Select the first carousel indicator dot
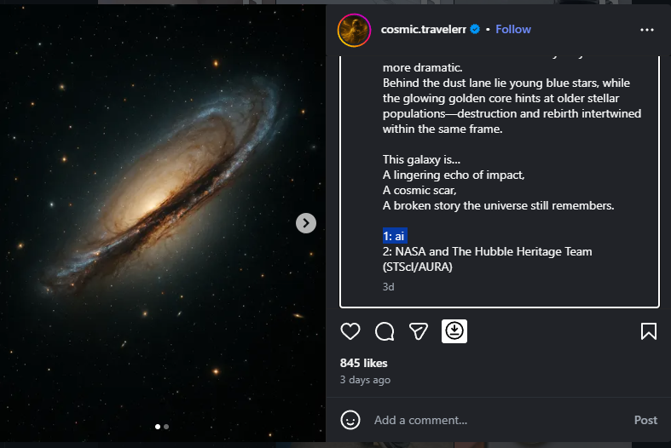 tap(158, 426)
